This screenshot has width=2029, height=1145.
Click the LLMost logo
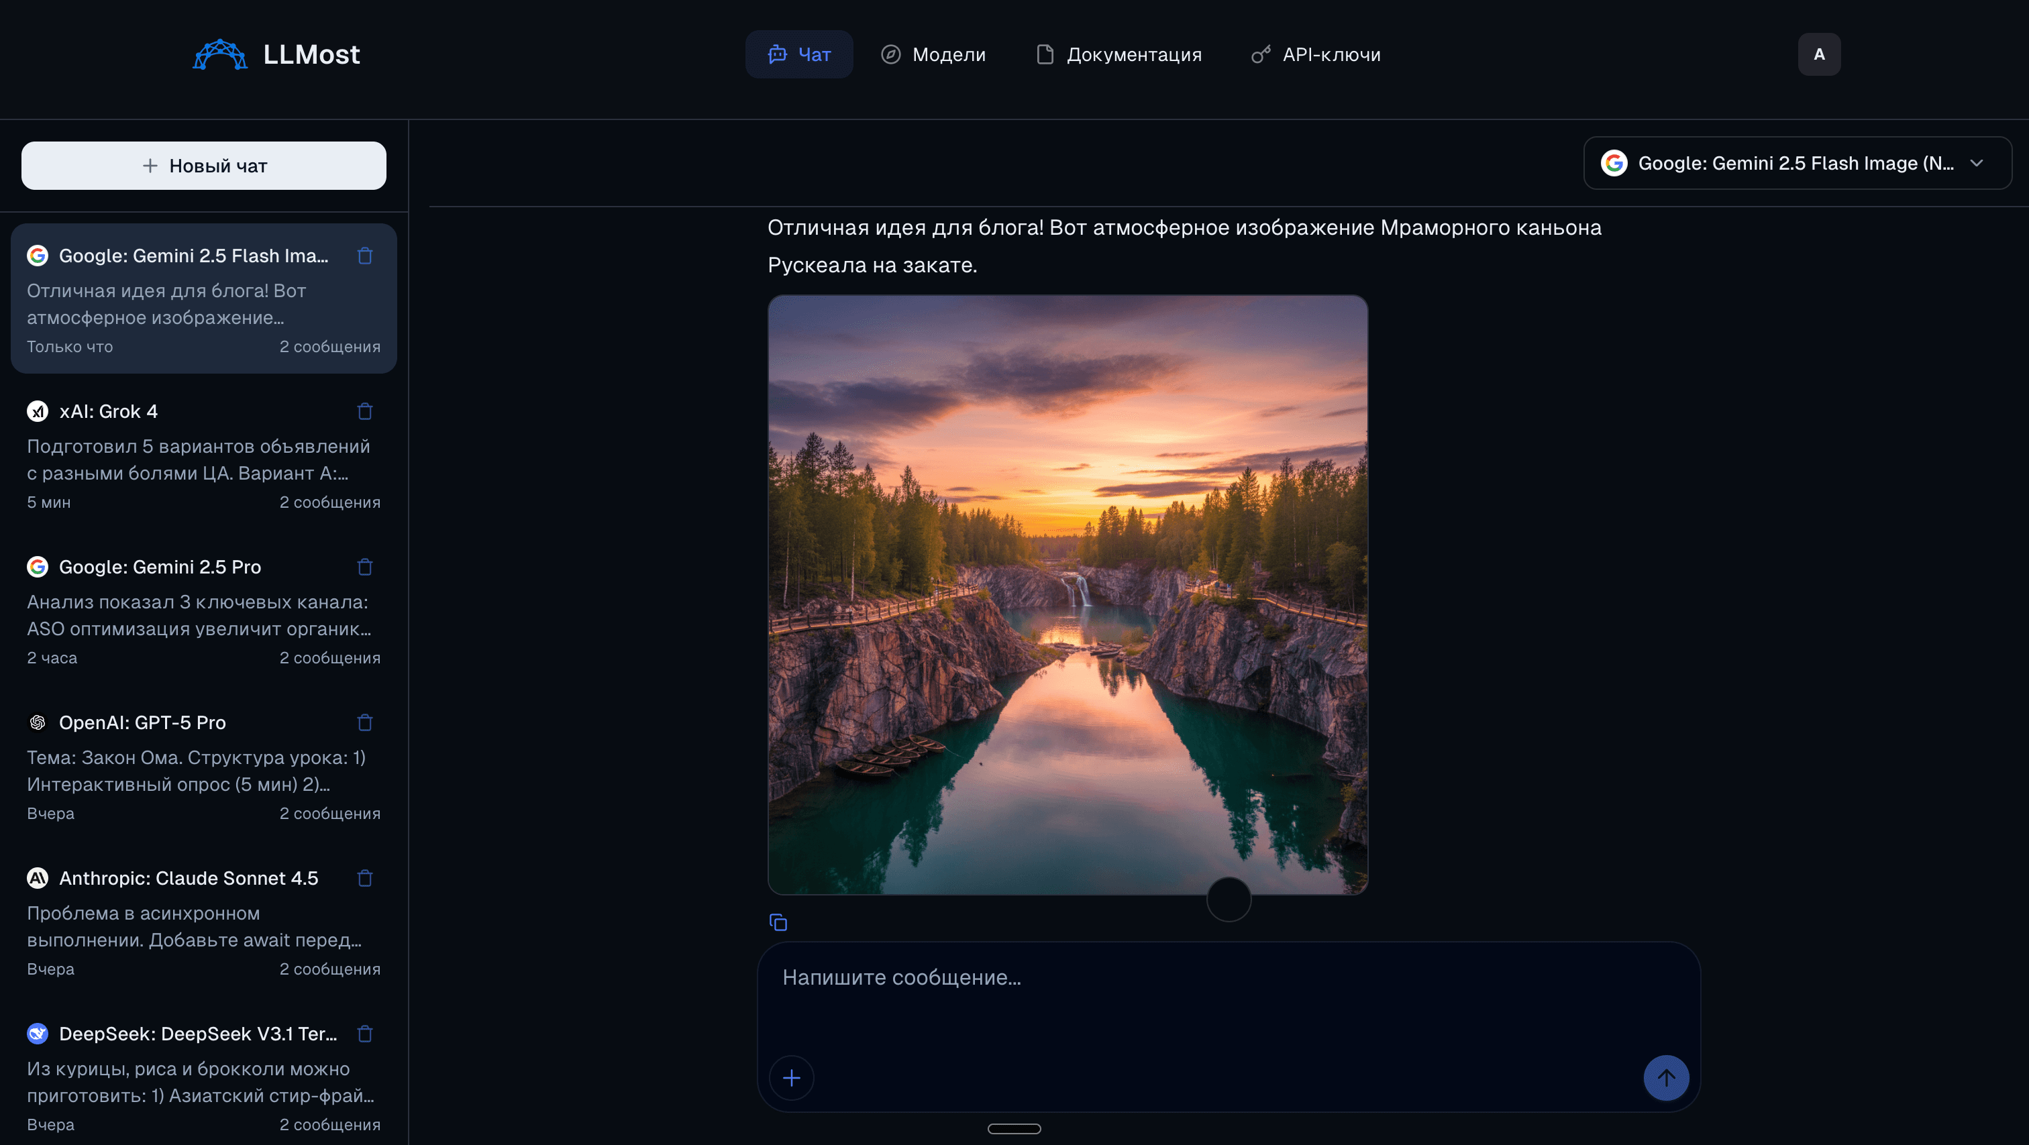coord(277,54)
